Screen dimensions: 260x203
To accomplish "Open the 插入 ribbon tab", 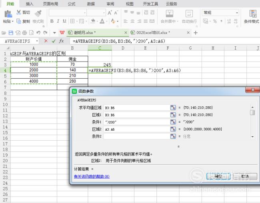I will [30, 4].
